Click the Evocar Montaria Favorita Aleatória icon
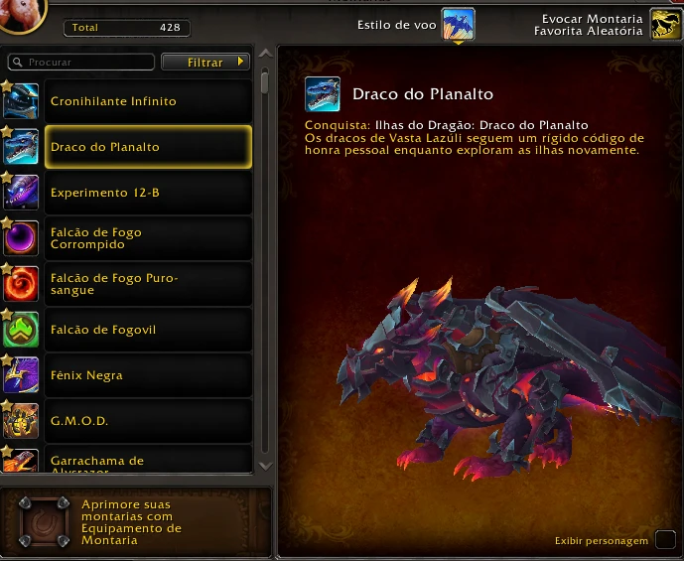The image size is (684, 561). (x=666, y=25)
